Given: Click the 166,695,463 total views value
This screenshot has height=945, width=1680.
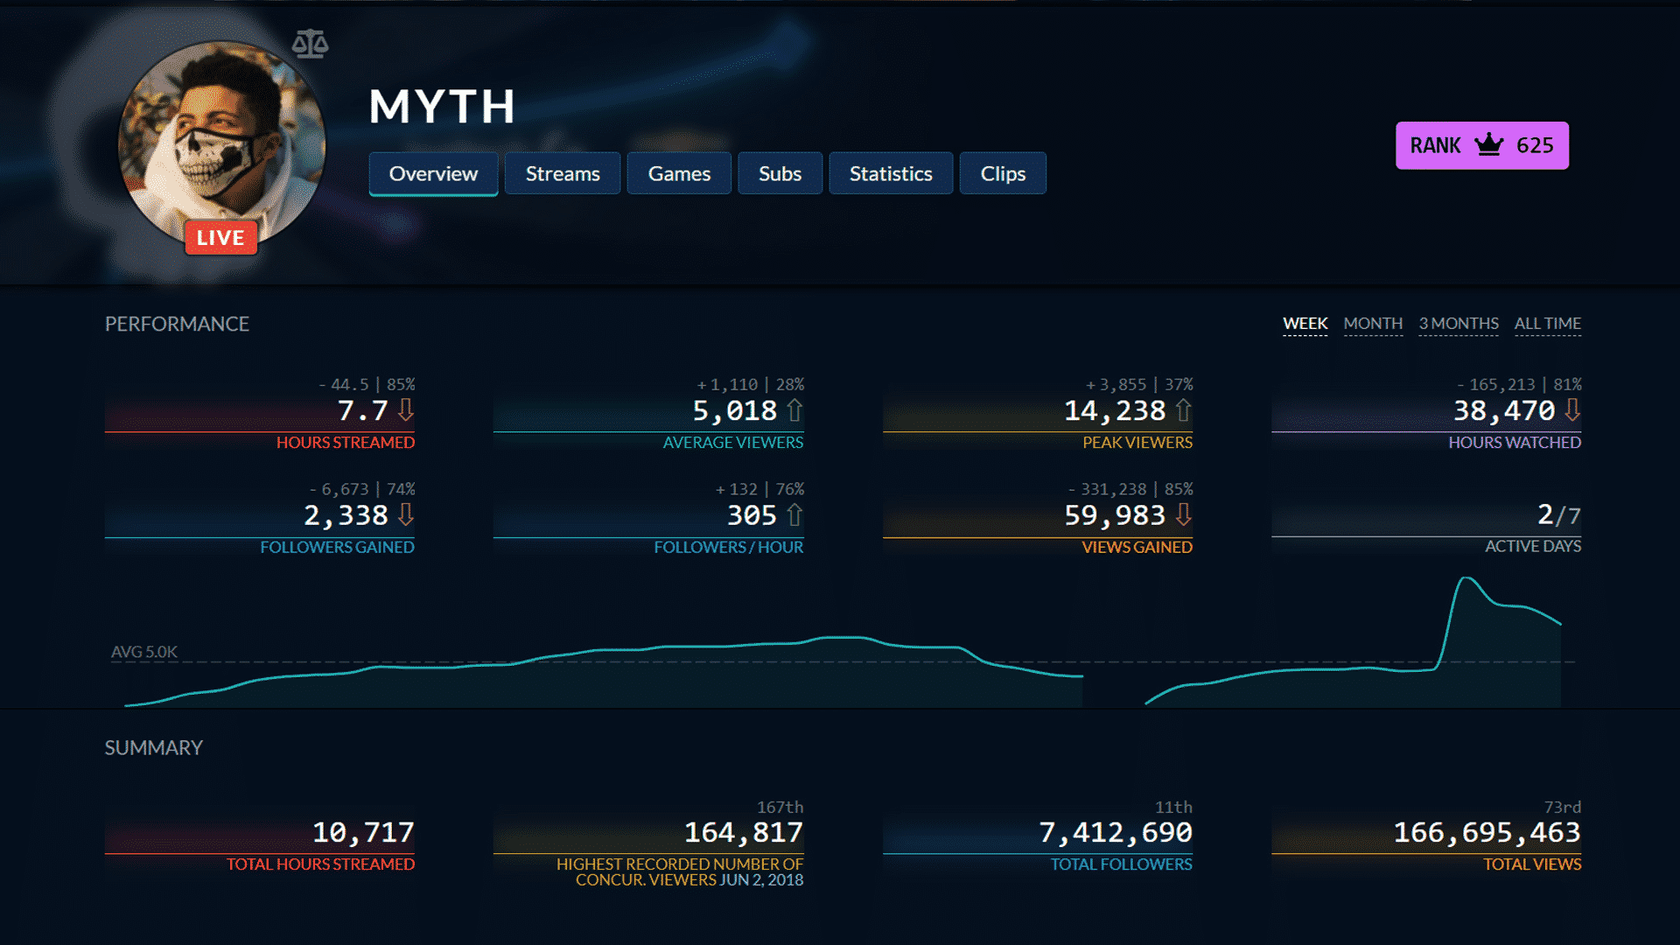Looking at the screenshot, I should [x=1487, y=832].
